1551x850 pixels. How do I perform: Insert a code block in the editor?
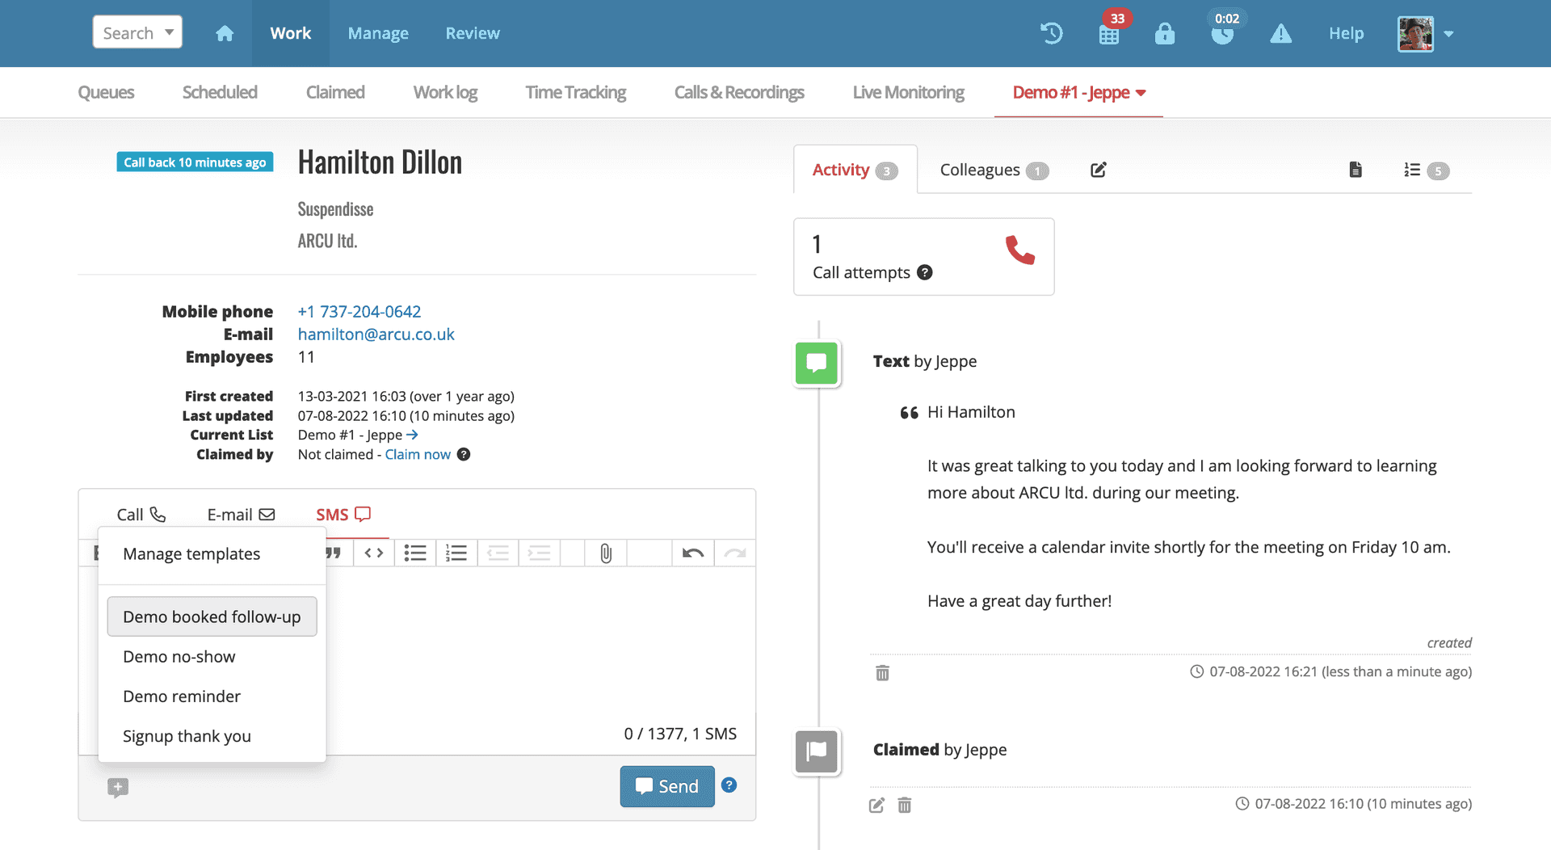[374, 553]
